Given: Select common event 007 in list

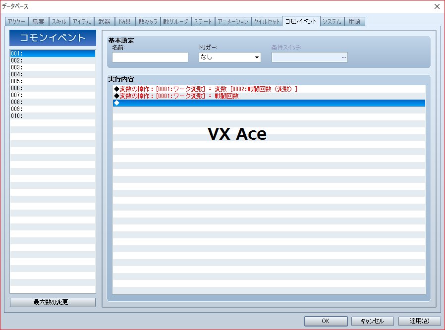Looking at the screenshot, I should click(x=53, y=95).
